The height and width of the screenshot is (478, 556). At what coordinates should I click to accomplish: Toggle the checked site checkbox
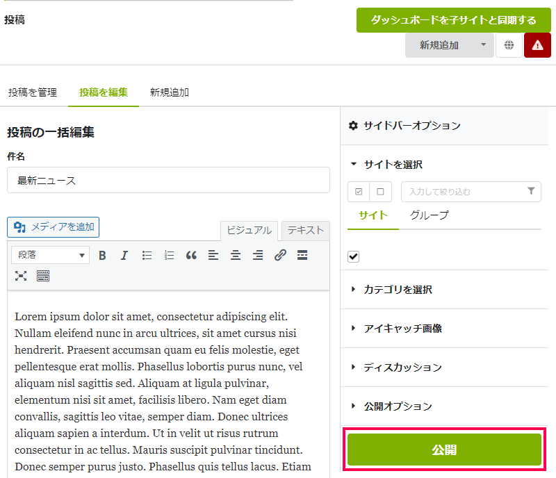(x=354, y=256)
